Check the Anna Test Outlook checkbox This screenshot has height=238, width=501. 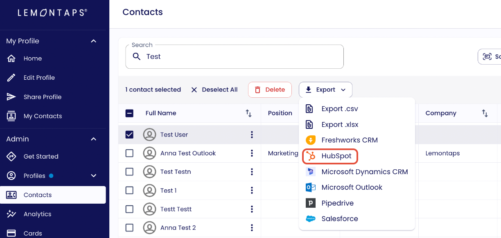coord(129,153)
